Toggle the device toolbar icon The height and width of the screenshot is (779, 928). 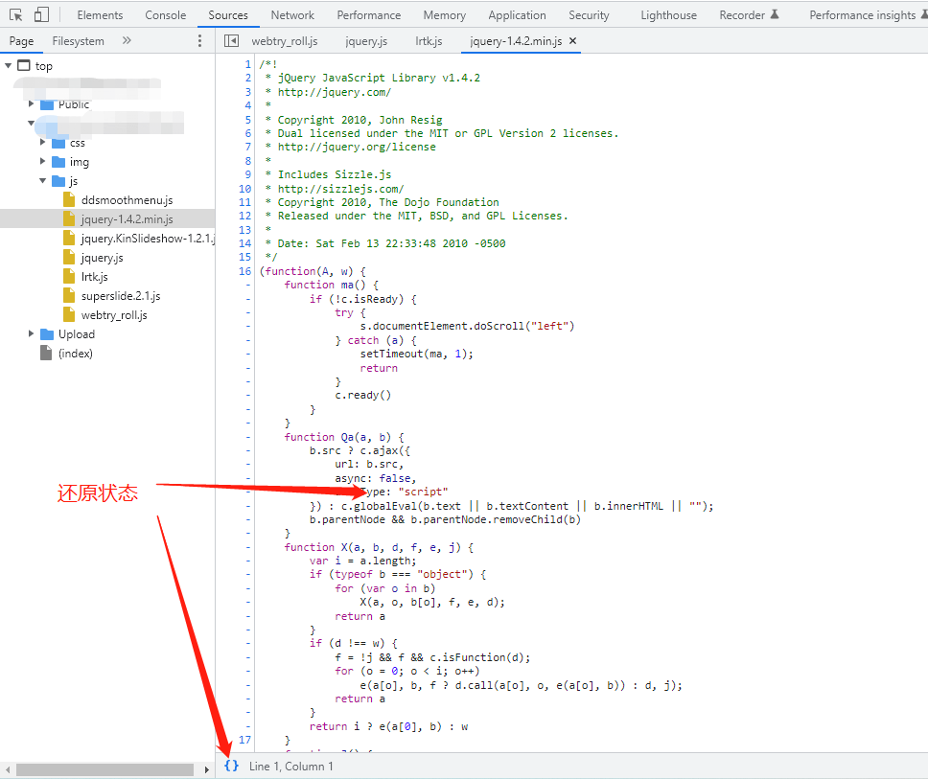41,15
